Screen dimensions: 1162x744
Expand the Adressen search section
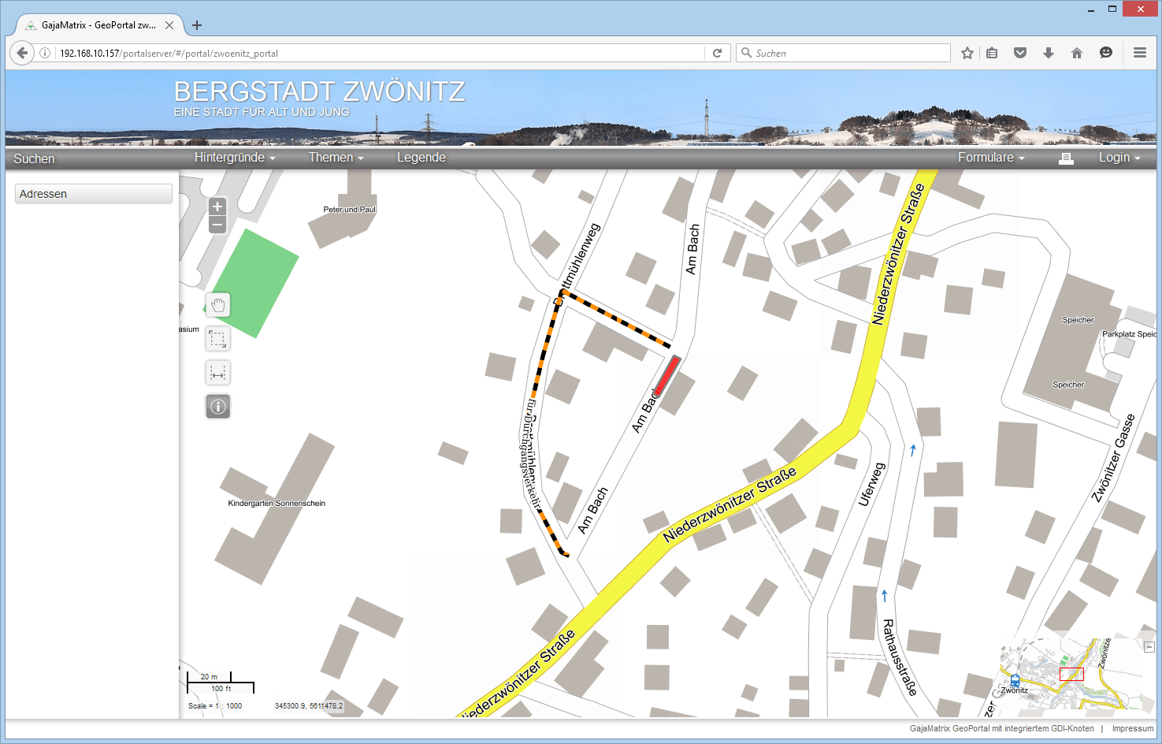[94, 194]
